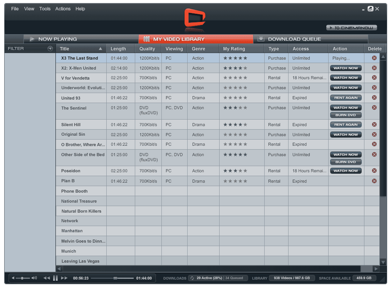Sort by Quality column header

tap(148, 49)
